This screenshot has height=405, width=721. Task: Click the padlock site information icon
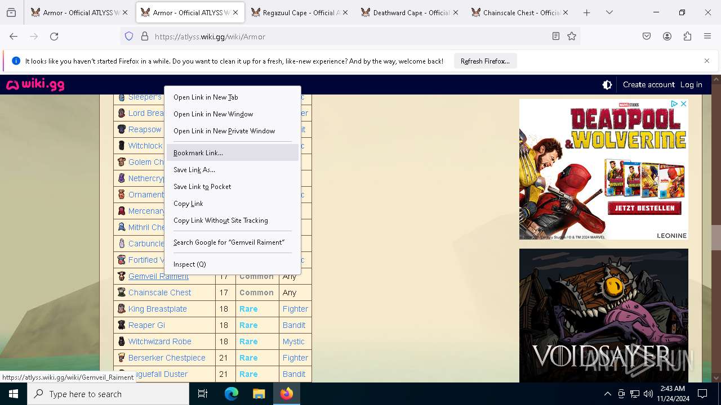pyautogui.click(x=145, y=36)
